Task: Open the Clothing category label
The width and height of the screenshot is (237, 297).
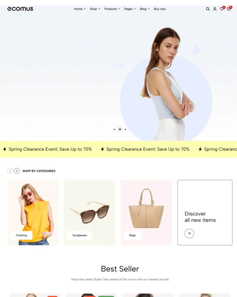Action: (21, 235)
